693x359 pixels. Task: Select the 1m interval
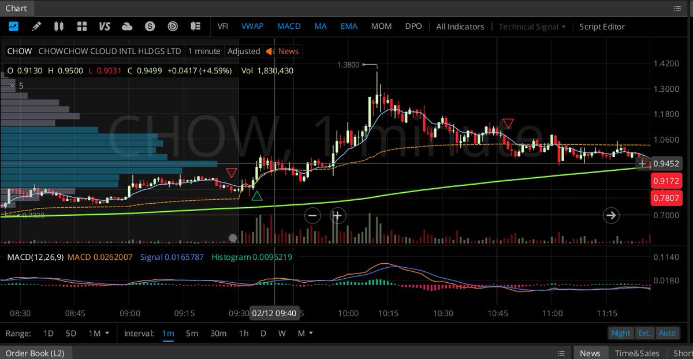coord(168,333)
